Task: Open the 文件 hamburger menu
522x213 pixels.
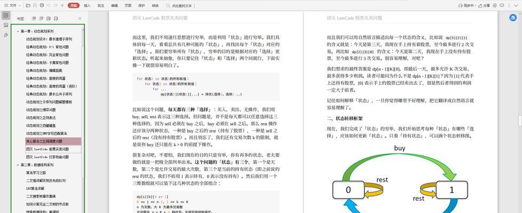Action: 10,6
